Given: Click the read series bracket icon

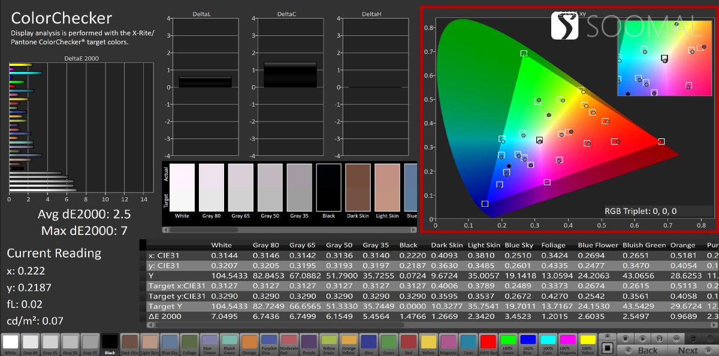Looking at the screenshot, I should pos(660,338).
